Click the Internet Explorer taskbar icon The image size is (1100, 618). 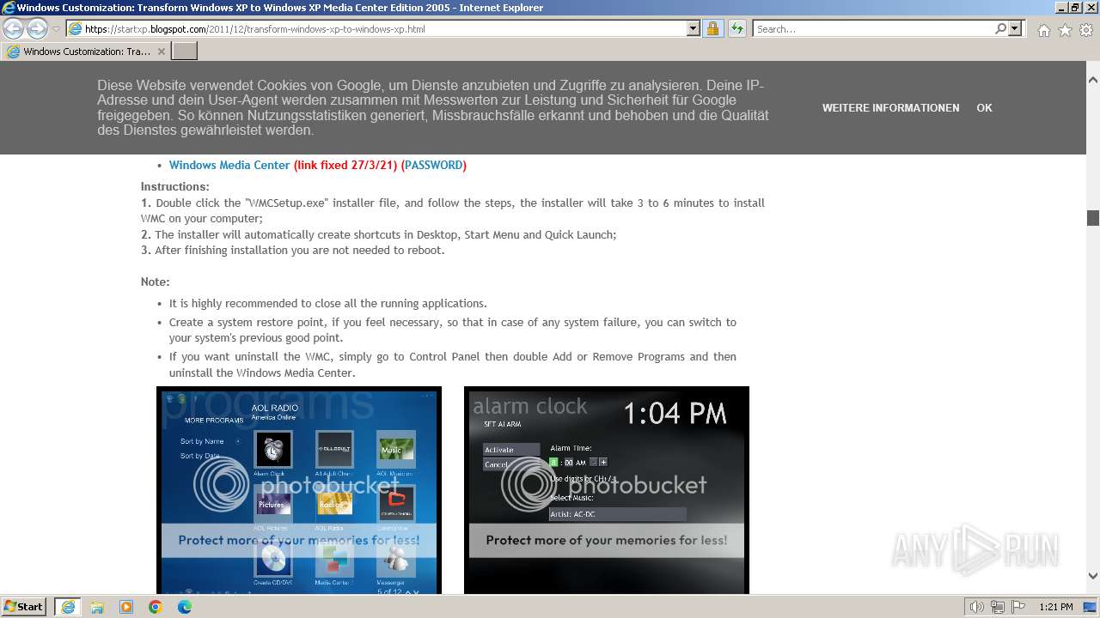pyautogui.click(x=67, y=607)
